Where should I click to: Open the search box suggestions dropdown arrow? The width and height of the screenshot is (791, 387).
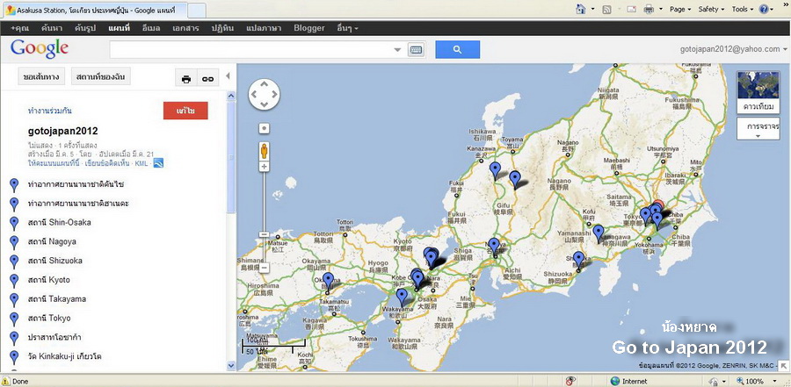click(397, 50)
